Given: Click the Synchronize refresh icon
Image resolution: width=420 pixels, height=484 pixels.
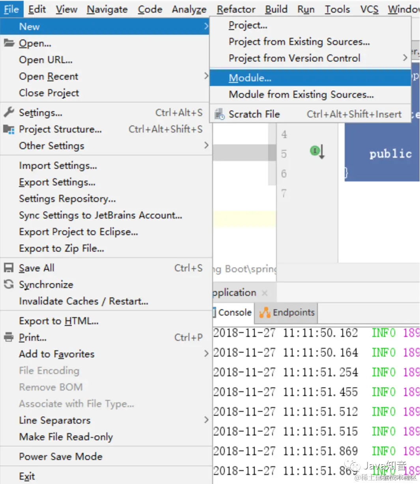Looking at the screenshot, I should (x=9, y=284).
